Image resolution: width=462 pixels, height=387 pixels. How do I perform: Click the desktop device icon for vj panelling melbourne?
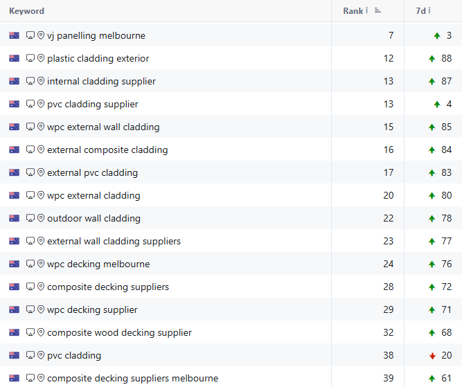[x=30, y=35]
